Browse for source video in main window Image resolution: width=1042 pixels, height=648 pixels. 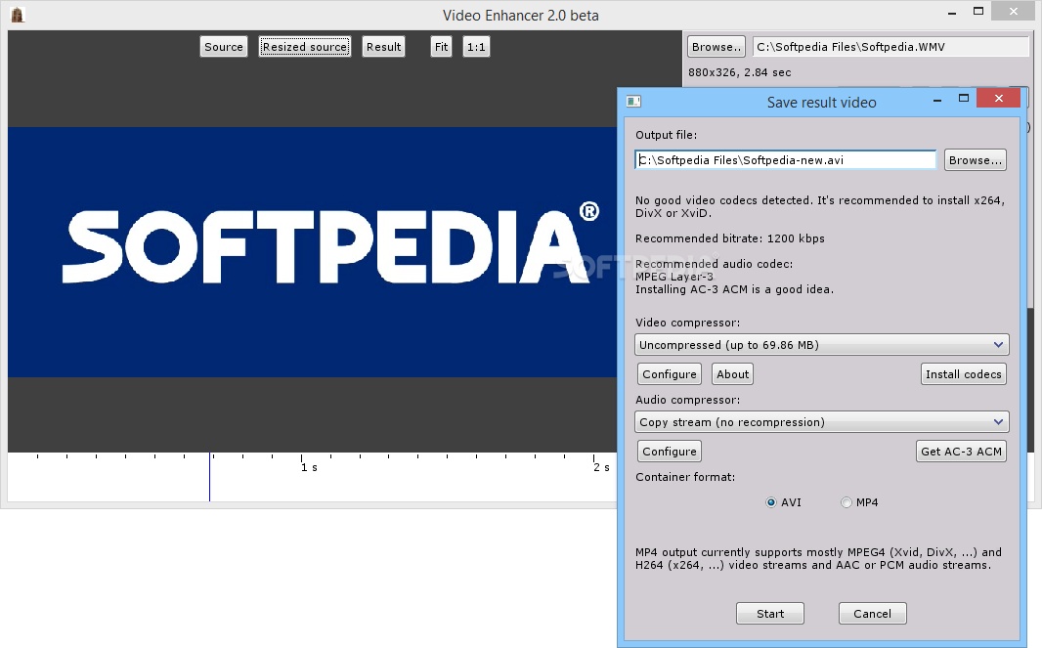click(716, 47)
